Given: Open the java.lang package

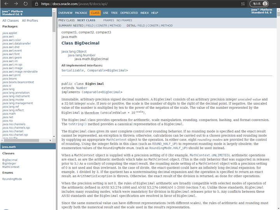Looking at the screenshot, I should pyautogui.click(x=9, y=89).
